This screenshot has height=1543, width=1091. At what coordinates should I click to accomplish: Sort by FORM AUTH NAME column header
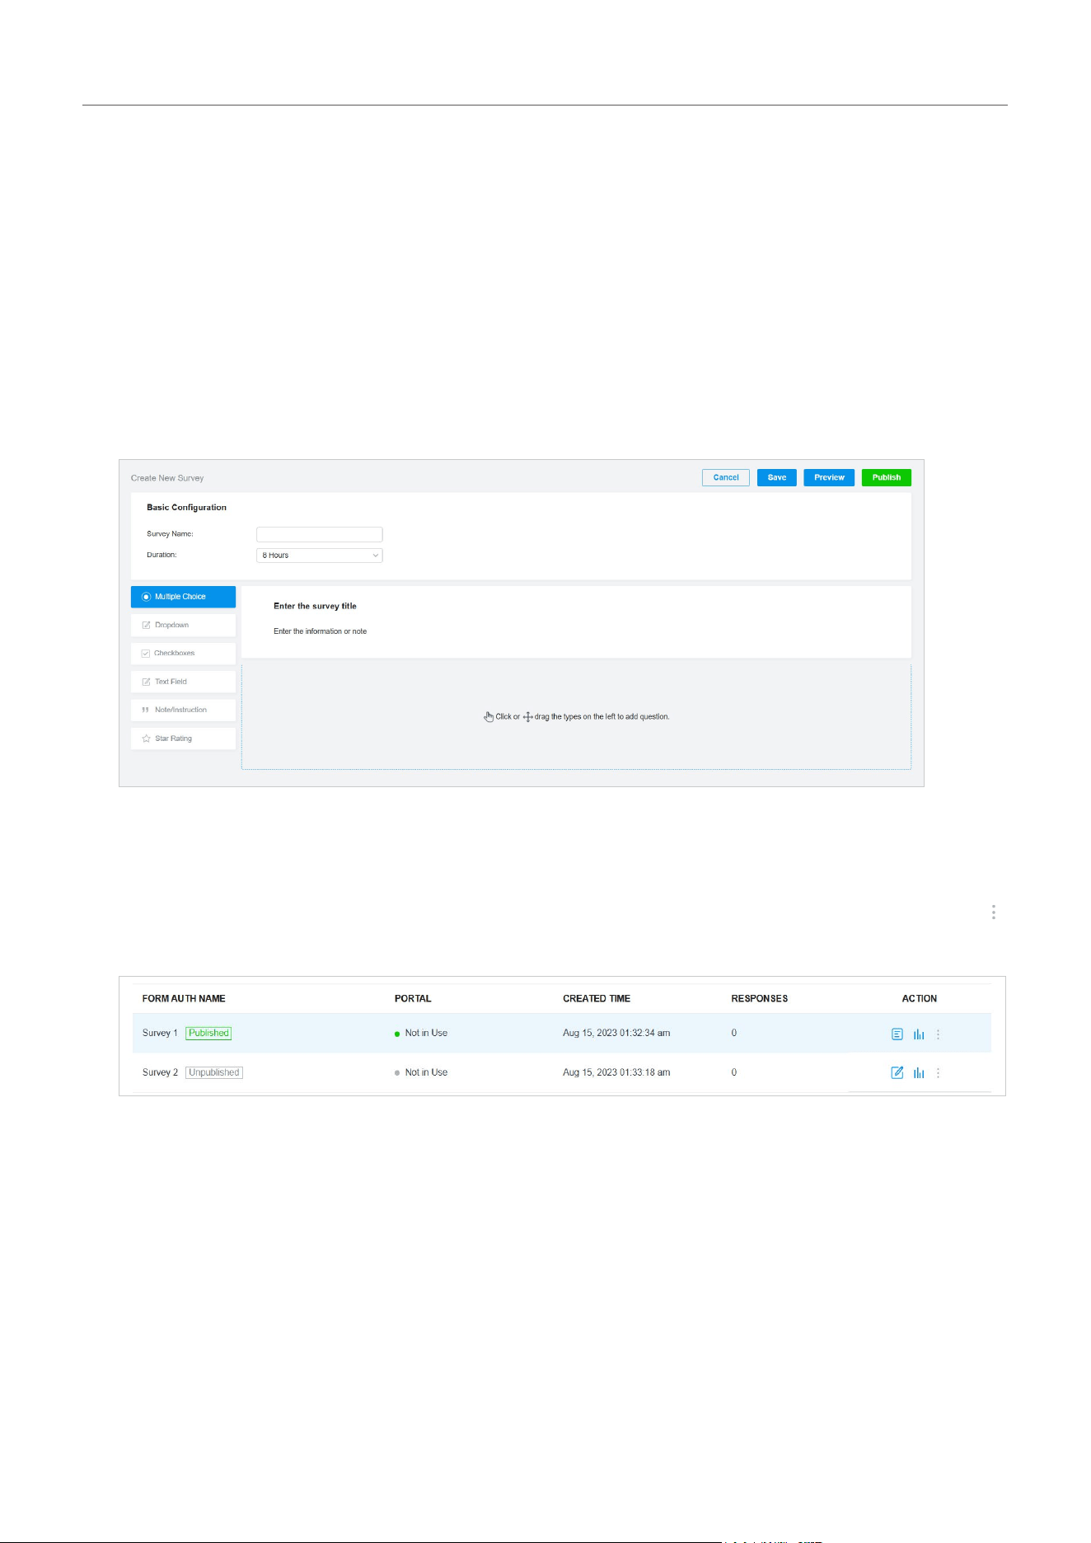pos(184,998)
